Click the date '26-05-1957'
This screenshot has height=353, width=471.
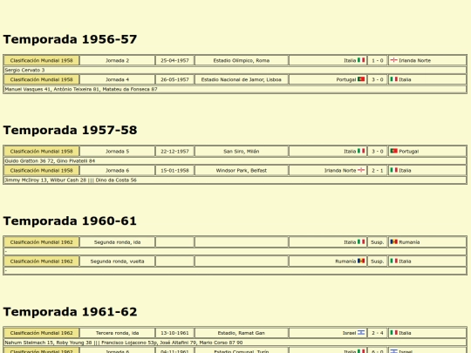(x=174, y=79)
